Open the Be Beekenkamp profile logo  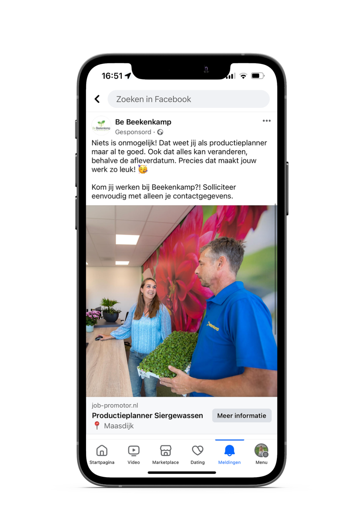pyautogui.click(x=101, y=126)
